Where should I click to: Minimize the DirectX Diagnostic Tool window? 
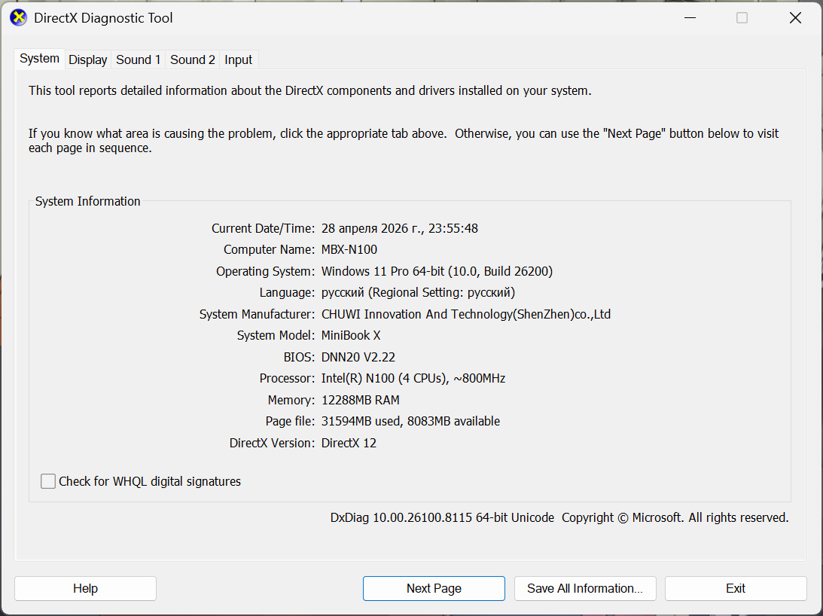pos(690,18)
